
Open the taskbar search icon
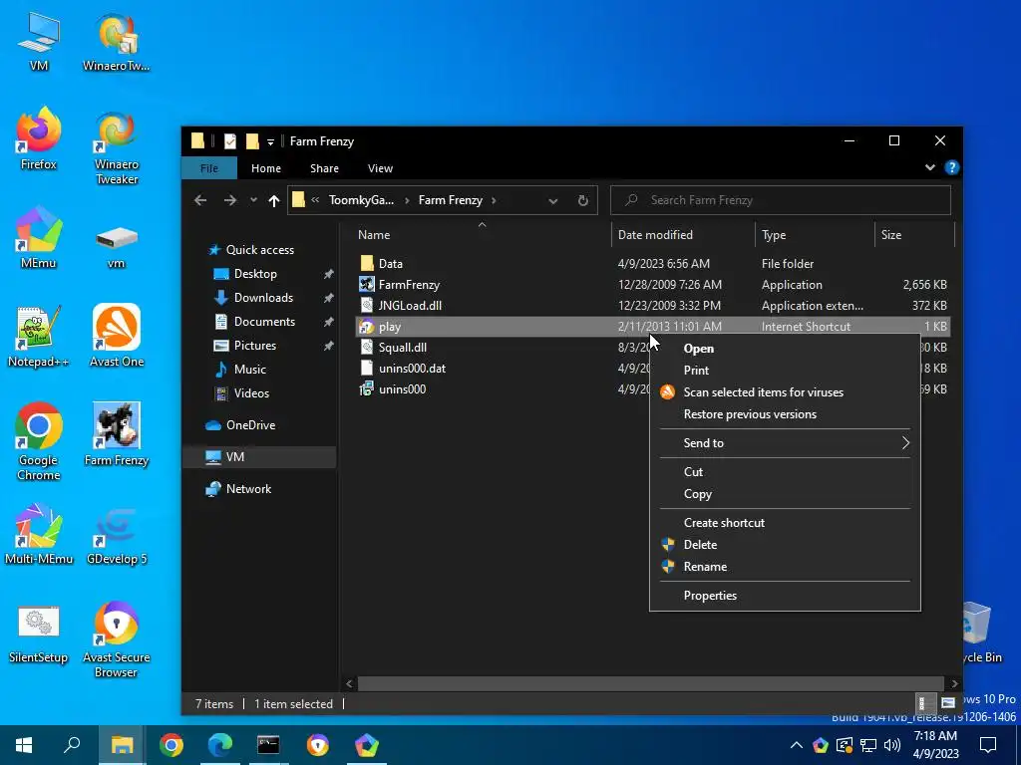(x=72, y=745)
